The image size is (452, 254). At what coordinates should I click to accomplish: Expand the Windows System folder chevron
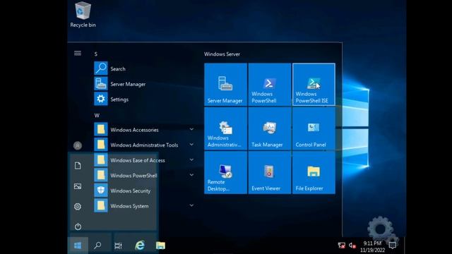191,205
